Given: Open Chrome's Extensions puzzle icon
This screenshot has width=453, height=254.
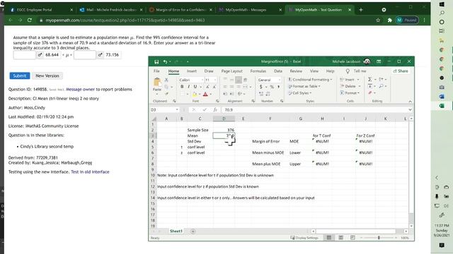Looking at the screenshot, I should coord(390,20).
